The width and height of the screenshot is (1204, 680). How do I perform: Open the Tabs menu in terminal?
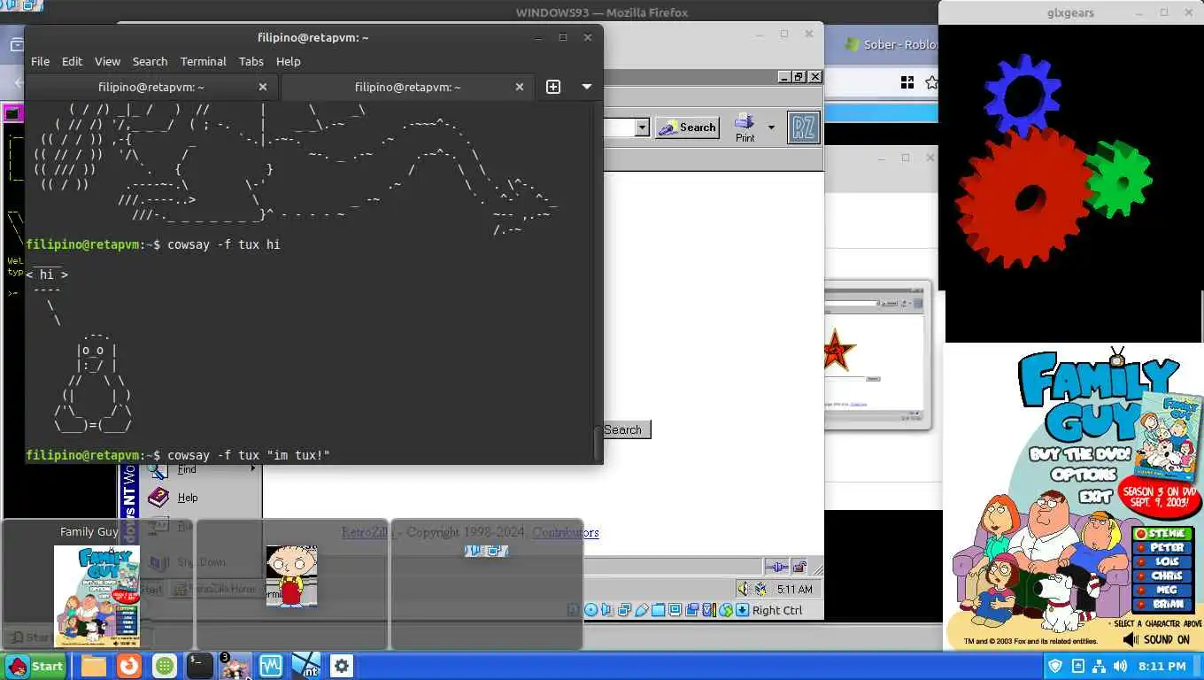pyautogui.click(x=251, y=61)
